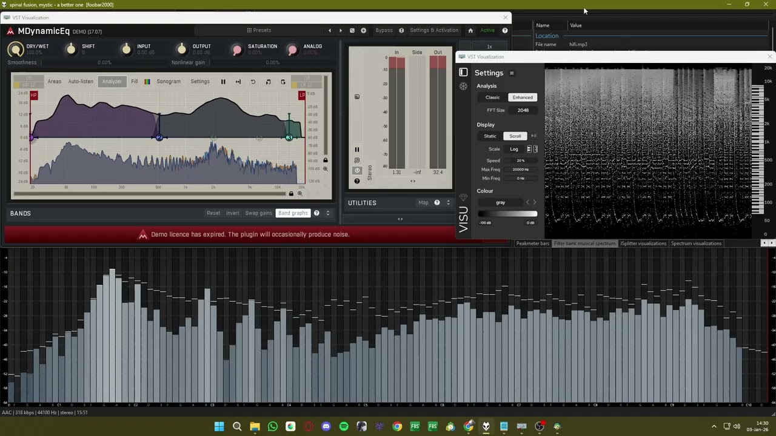776x436 pixels.
Task: Open the rainbow color icon beside Fill
Action: [x=147, y=82]
